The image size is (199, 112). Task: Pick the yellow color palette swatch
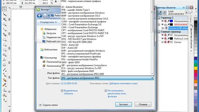coord(196,68)
